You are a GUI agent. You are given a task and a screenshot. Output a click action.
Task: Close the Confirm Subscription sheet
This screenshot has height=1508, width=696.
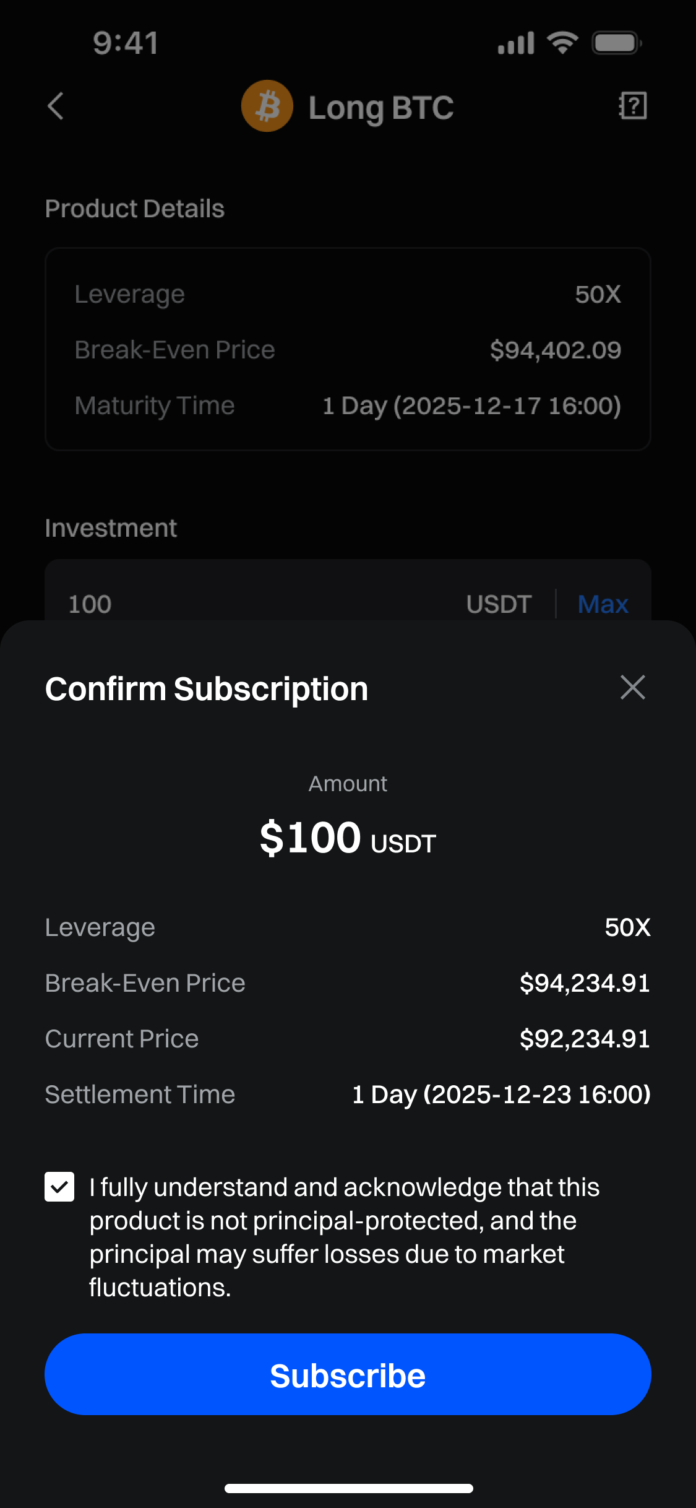[632, 688]
